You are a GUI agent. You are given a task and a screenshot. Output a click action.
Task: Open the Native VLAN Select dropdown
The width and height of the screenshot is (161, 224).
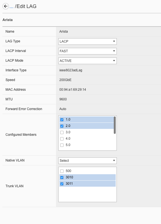(88, 161)
